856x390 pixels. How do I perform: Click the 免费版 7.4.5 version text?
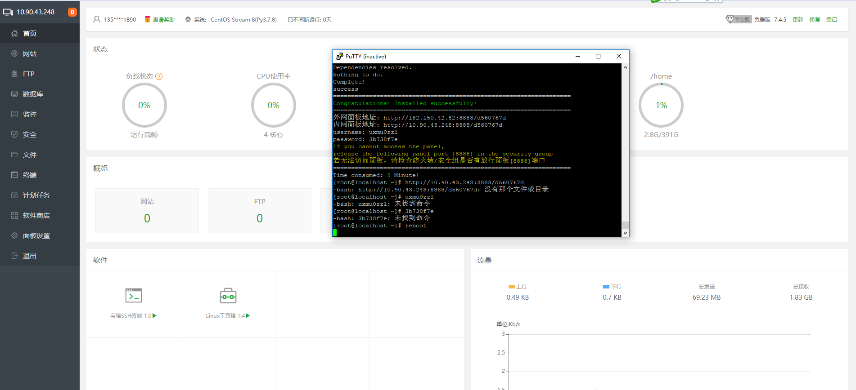point(770,20)
